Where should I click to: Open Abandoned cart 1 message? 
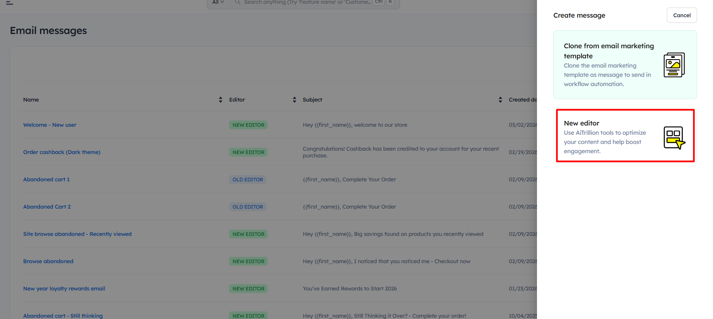click(x=46, y=180)
